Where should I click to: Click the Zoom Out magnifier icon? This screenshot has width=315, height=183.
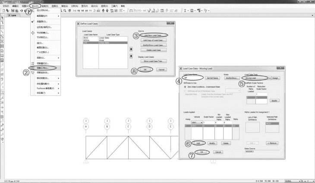(x=65, y=11)
